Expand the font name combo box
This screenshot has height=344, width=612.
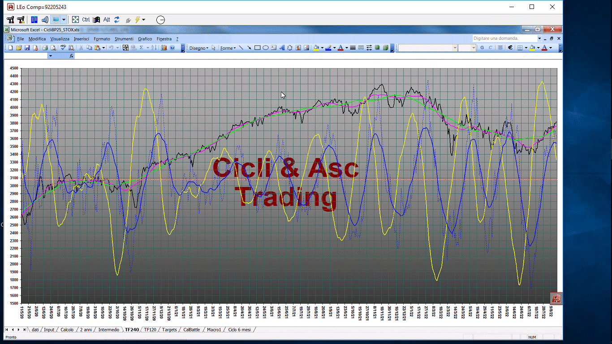[x=455, y=47]
